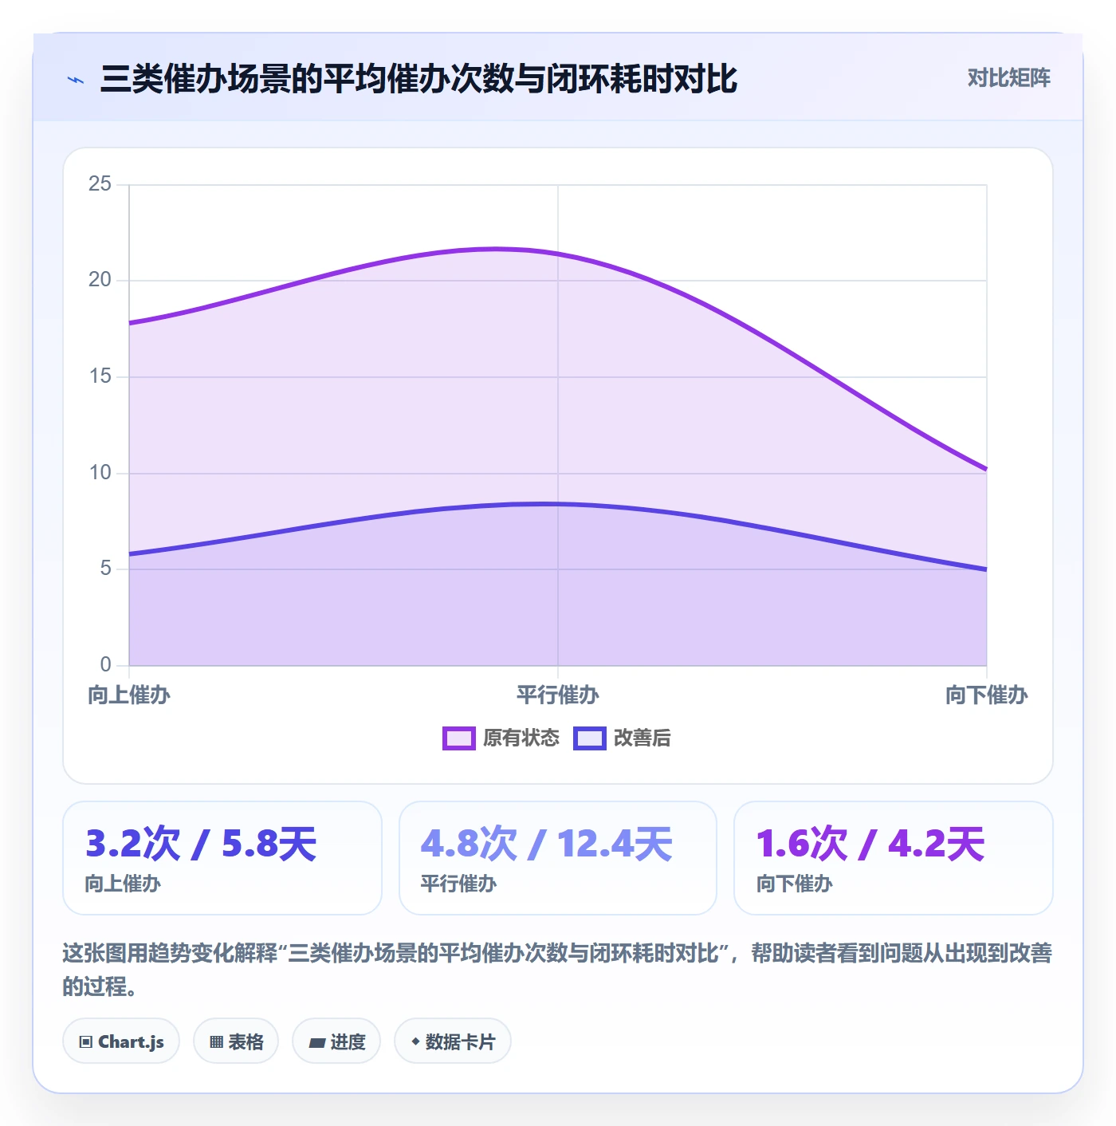Click the 向上催办 x-axis label
This screenshot has width=1116, height=1126.
pyautogui.click(x=129, y=695)
